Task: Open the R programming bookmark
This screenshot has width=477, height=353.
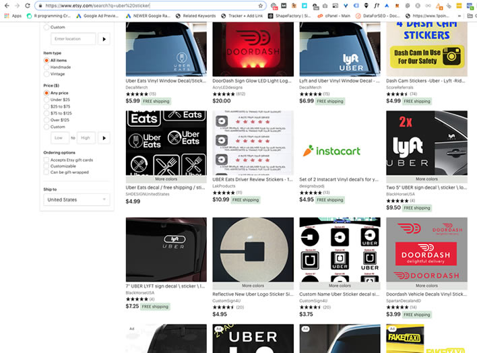Action: [49, 15]
